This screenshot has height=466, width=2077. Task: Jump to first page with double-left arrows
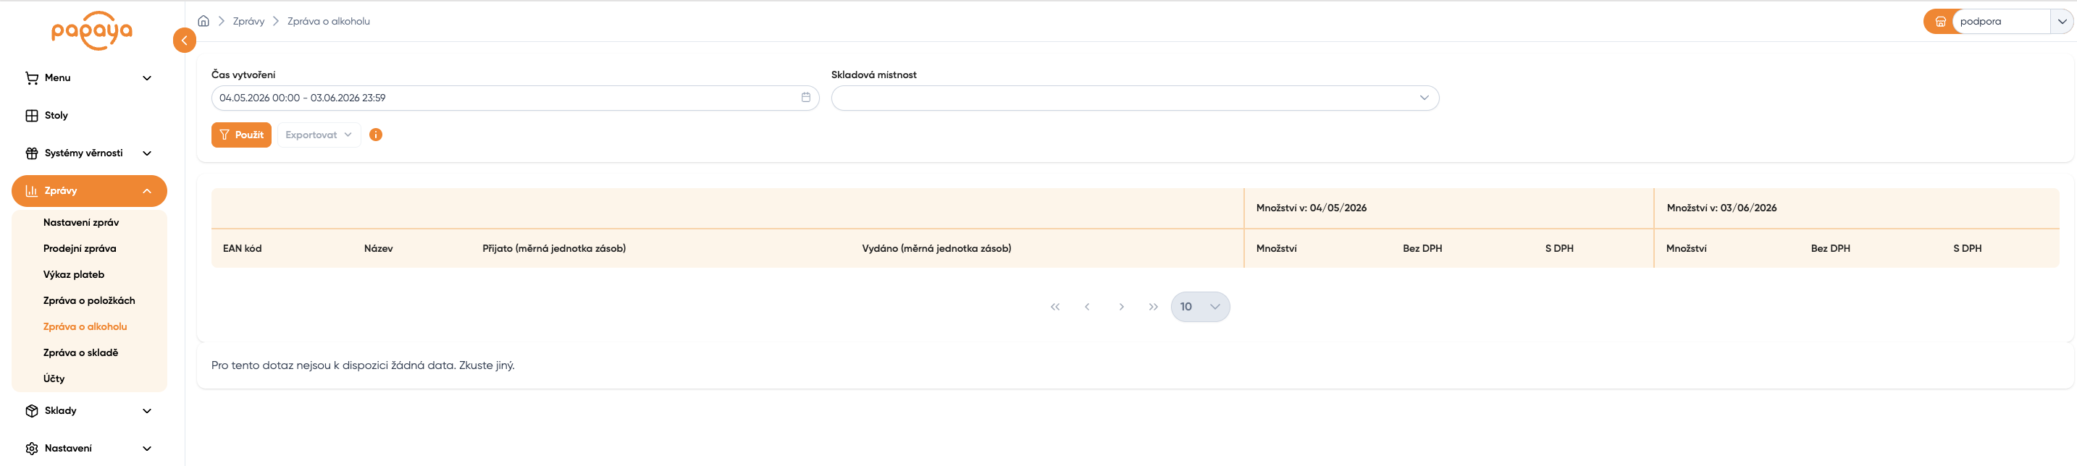tap(1054, 306)
